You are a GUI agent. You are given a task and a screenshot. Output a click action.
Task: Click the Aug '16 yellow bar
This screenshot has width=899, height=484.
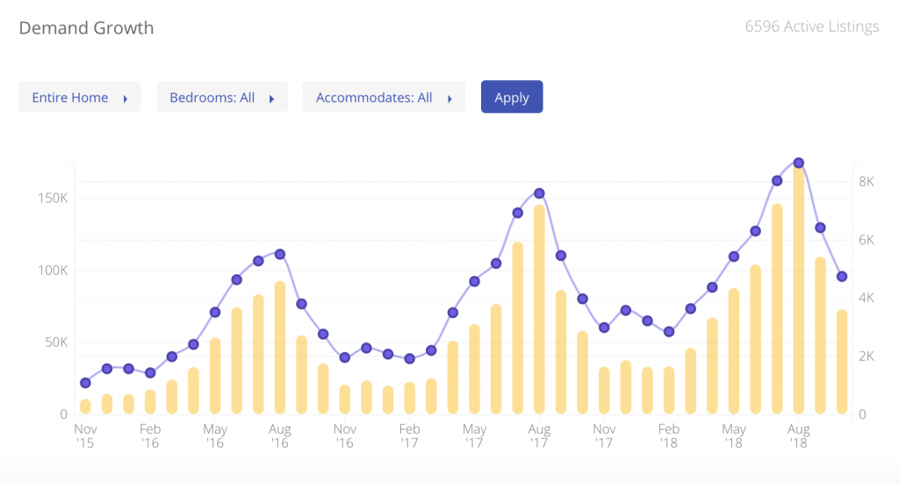point(280,348)
